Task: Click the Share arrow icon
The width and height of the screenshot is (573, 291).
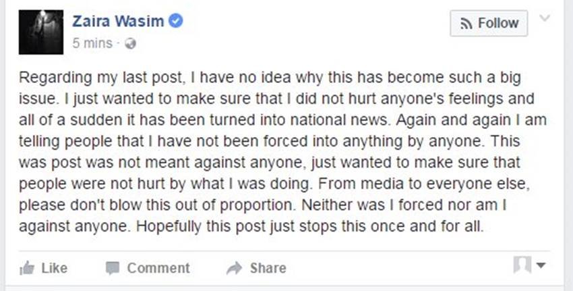Action: (234, 268)
